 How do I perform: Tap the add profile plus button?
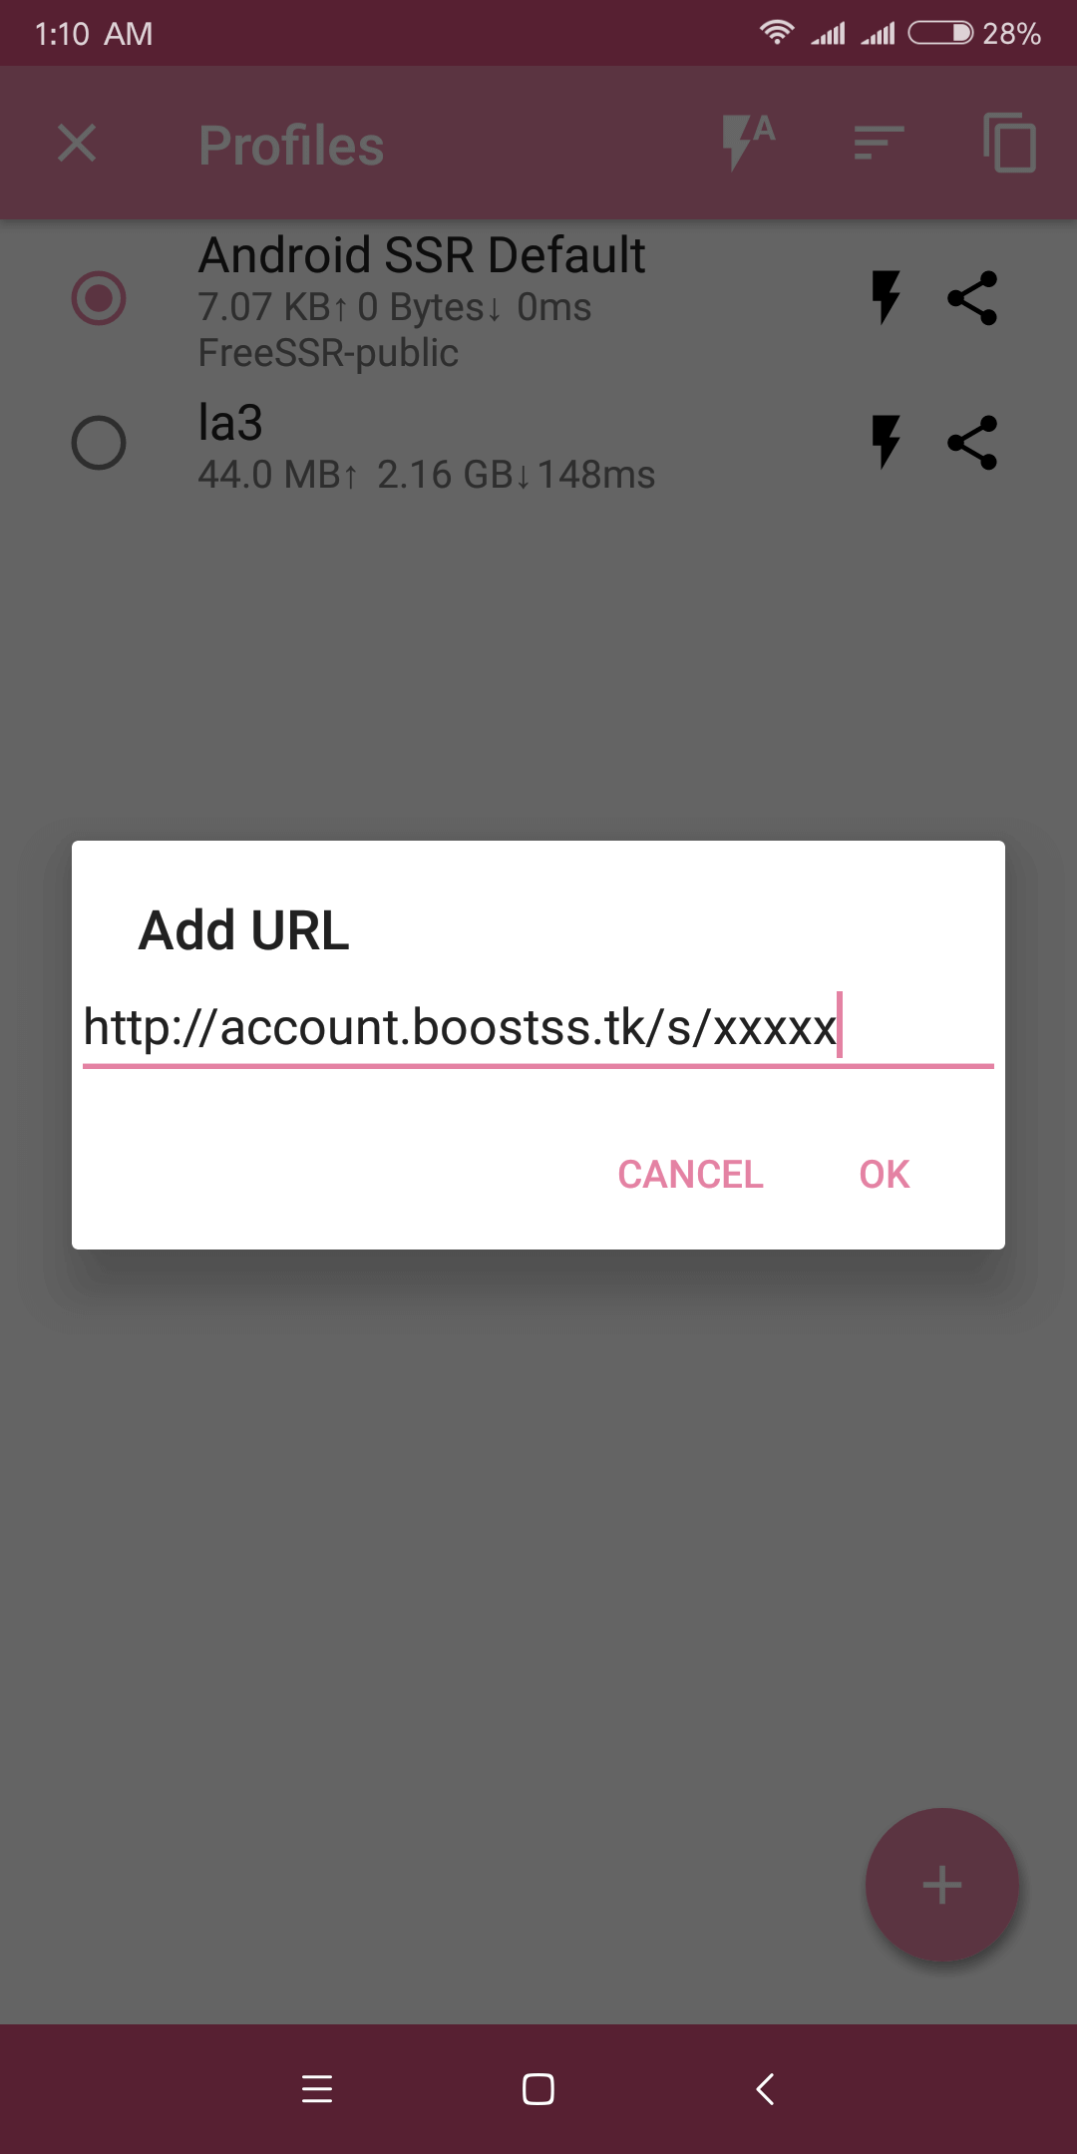pos(941,1885)
